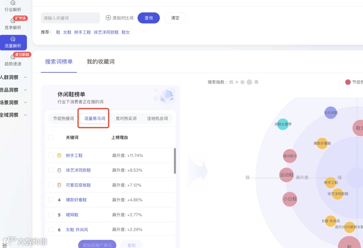Click the smallest 搜索指数 legend circle

237,82
